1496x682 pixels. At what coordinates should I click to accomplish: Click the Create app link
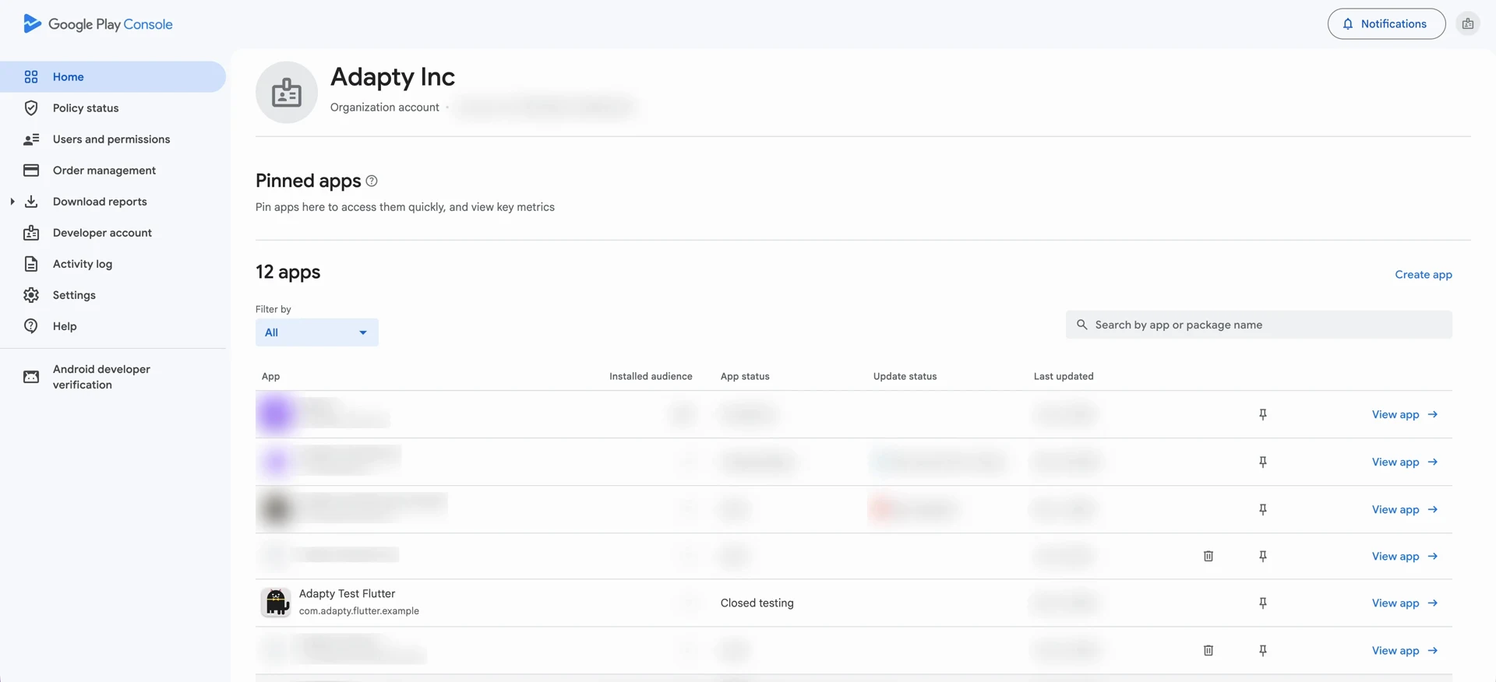[1424, 275]
